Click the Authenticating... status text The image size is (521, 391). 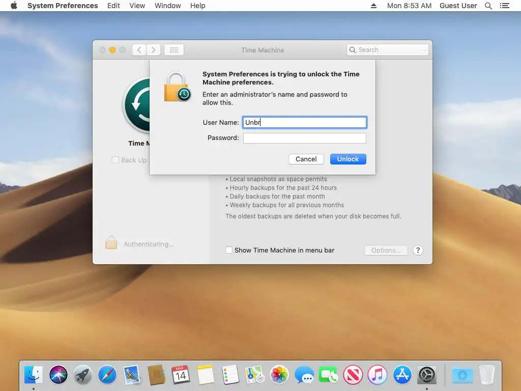click(149, 244)
